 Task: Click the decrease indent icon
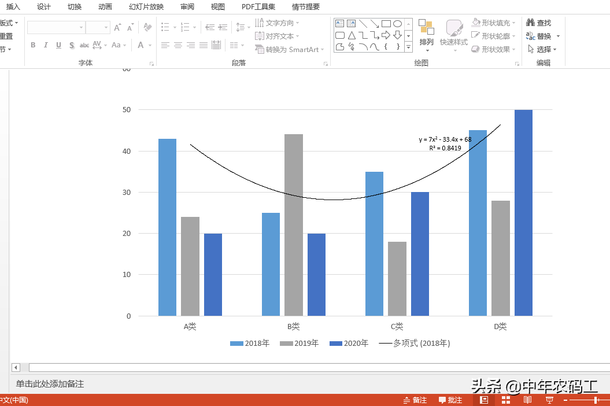[210, 27]
